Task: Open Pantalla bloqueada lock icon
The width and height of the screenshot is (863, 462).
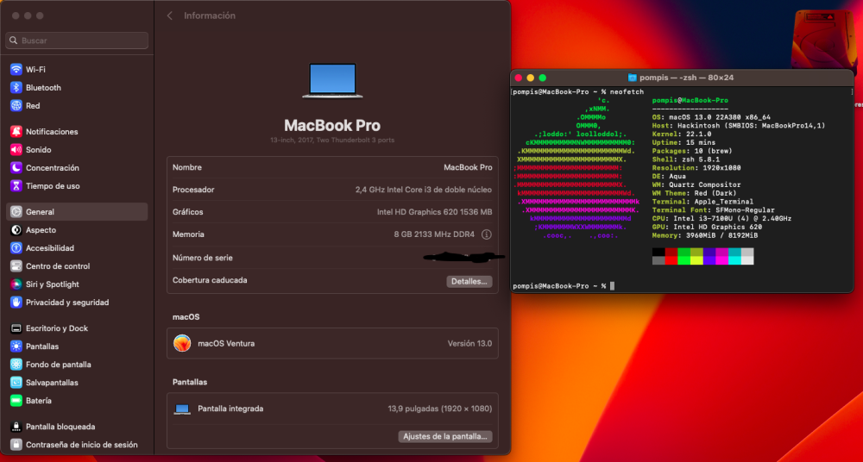Action: click(x=16, y=428)
